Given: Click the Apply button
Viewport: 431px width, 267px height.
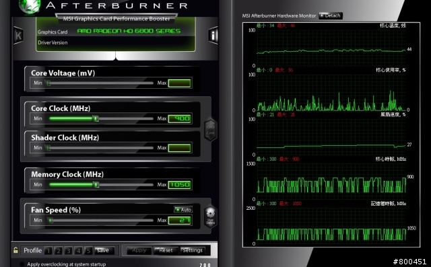Looking at the screenshot, I should coord(139,250).
